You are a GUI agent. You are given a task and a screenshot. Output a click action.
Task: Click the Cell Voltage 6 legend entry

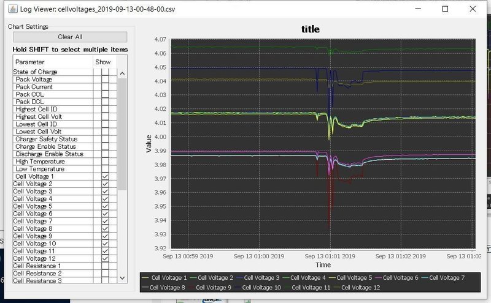pos(396,278)
